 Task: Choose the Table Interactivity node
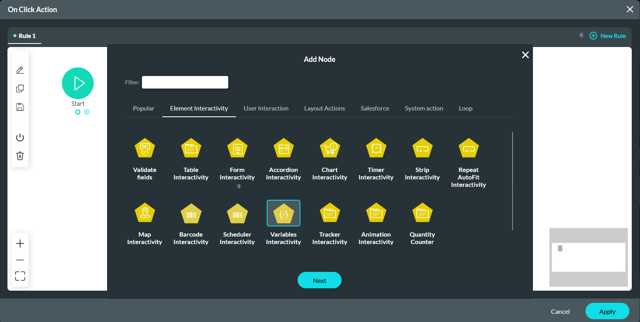(191, 148)
